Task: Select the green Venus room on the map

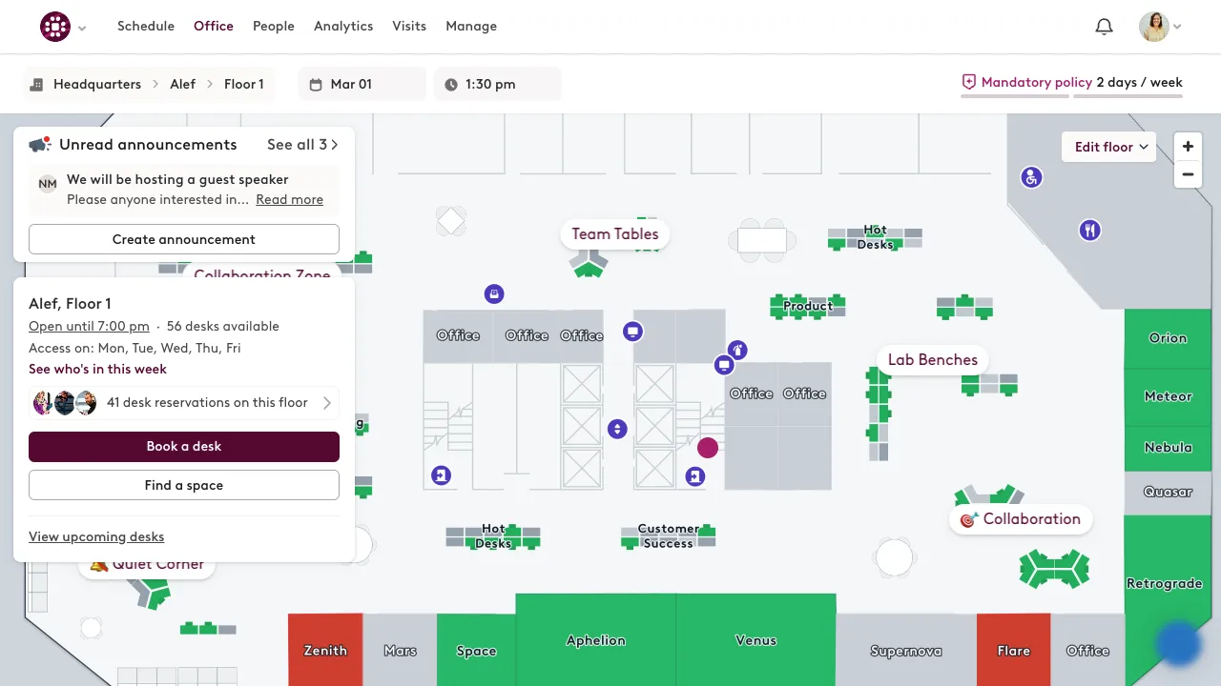Action: point(755,640)
